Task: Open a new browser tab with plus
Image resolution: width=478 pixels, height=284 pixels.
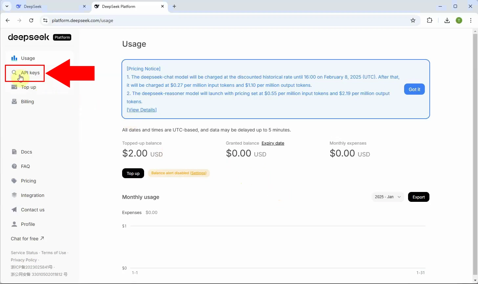Action: click(174, 6)
